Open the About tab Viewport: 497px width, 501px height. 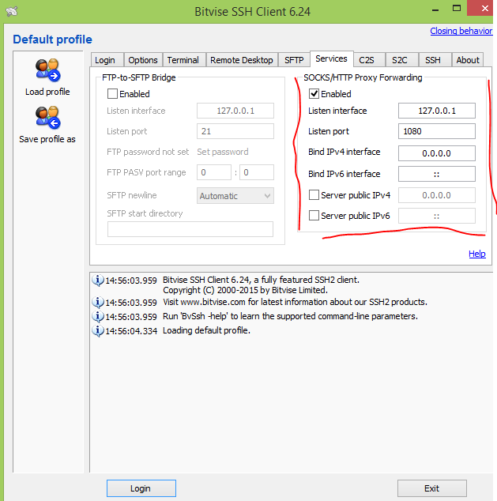click(x=468, y=60)
